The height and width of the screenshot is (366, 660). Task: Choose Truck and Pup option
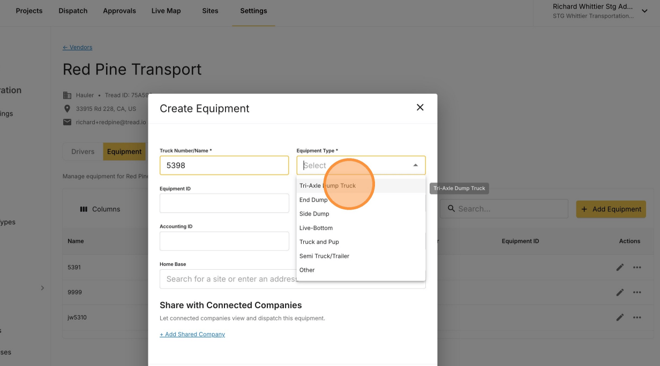(x=361, y=242)
